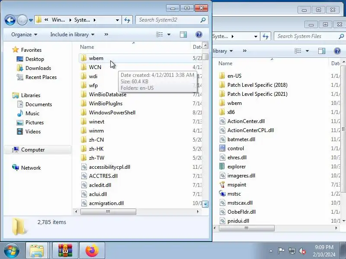Show more toolbar commands in System32 window
This screenshot has width=346, height=259.
(x=106, y=35)
